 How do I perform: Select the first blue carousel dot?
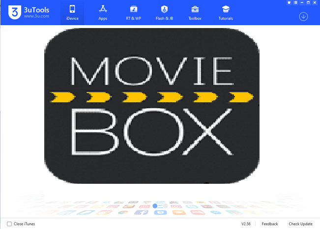[155, 206]
